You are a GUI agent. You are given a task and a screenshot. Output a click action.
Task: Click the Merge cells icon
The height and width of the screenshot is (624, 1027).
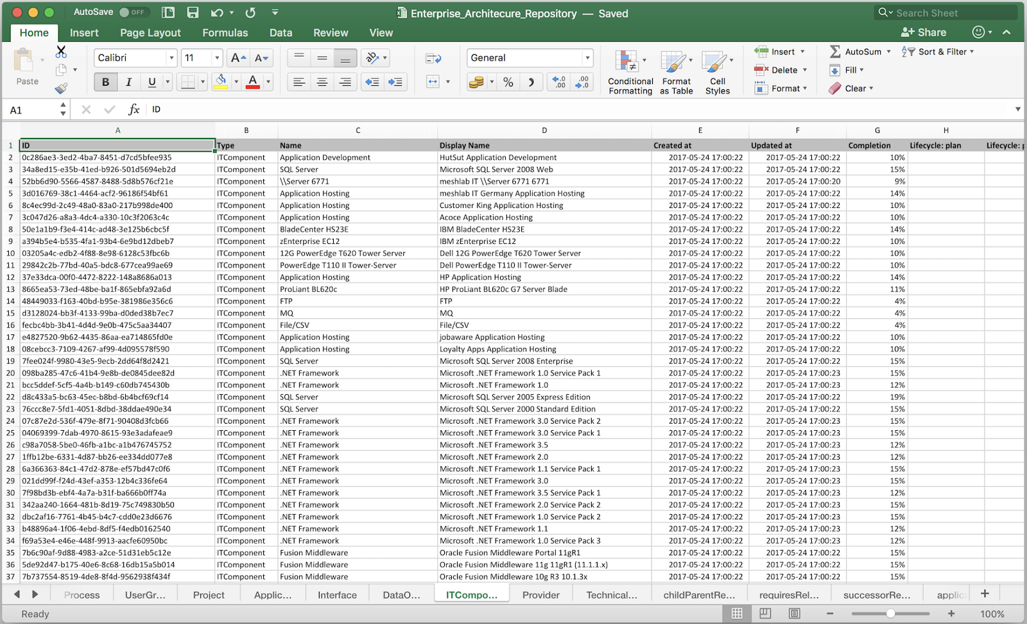pos(433,82)
